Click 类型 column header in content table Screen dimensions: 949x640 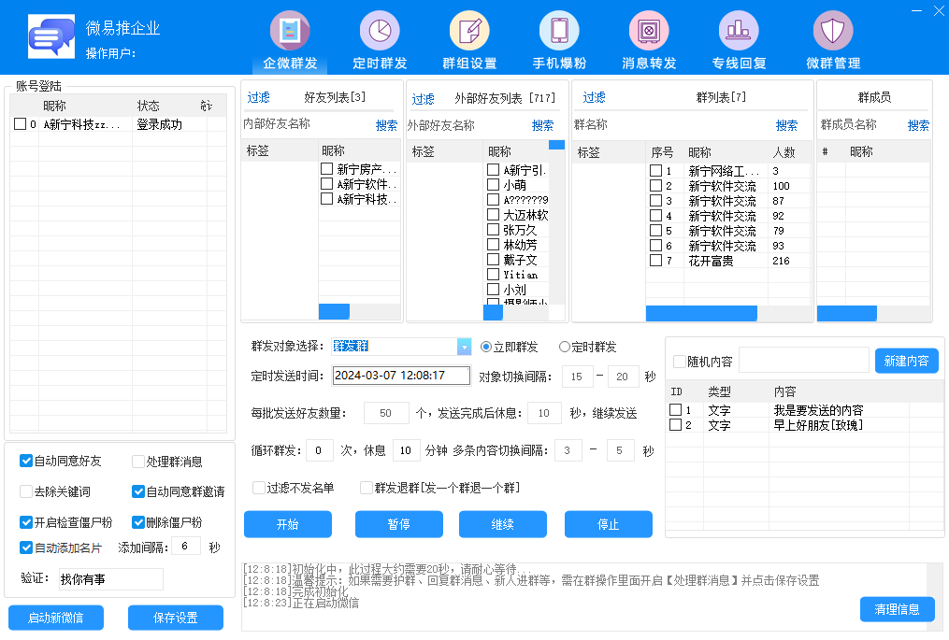719,392
